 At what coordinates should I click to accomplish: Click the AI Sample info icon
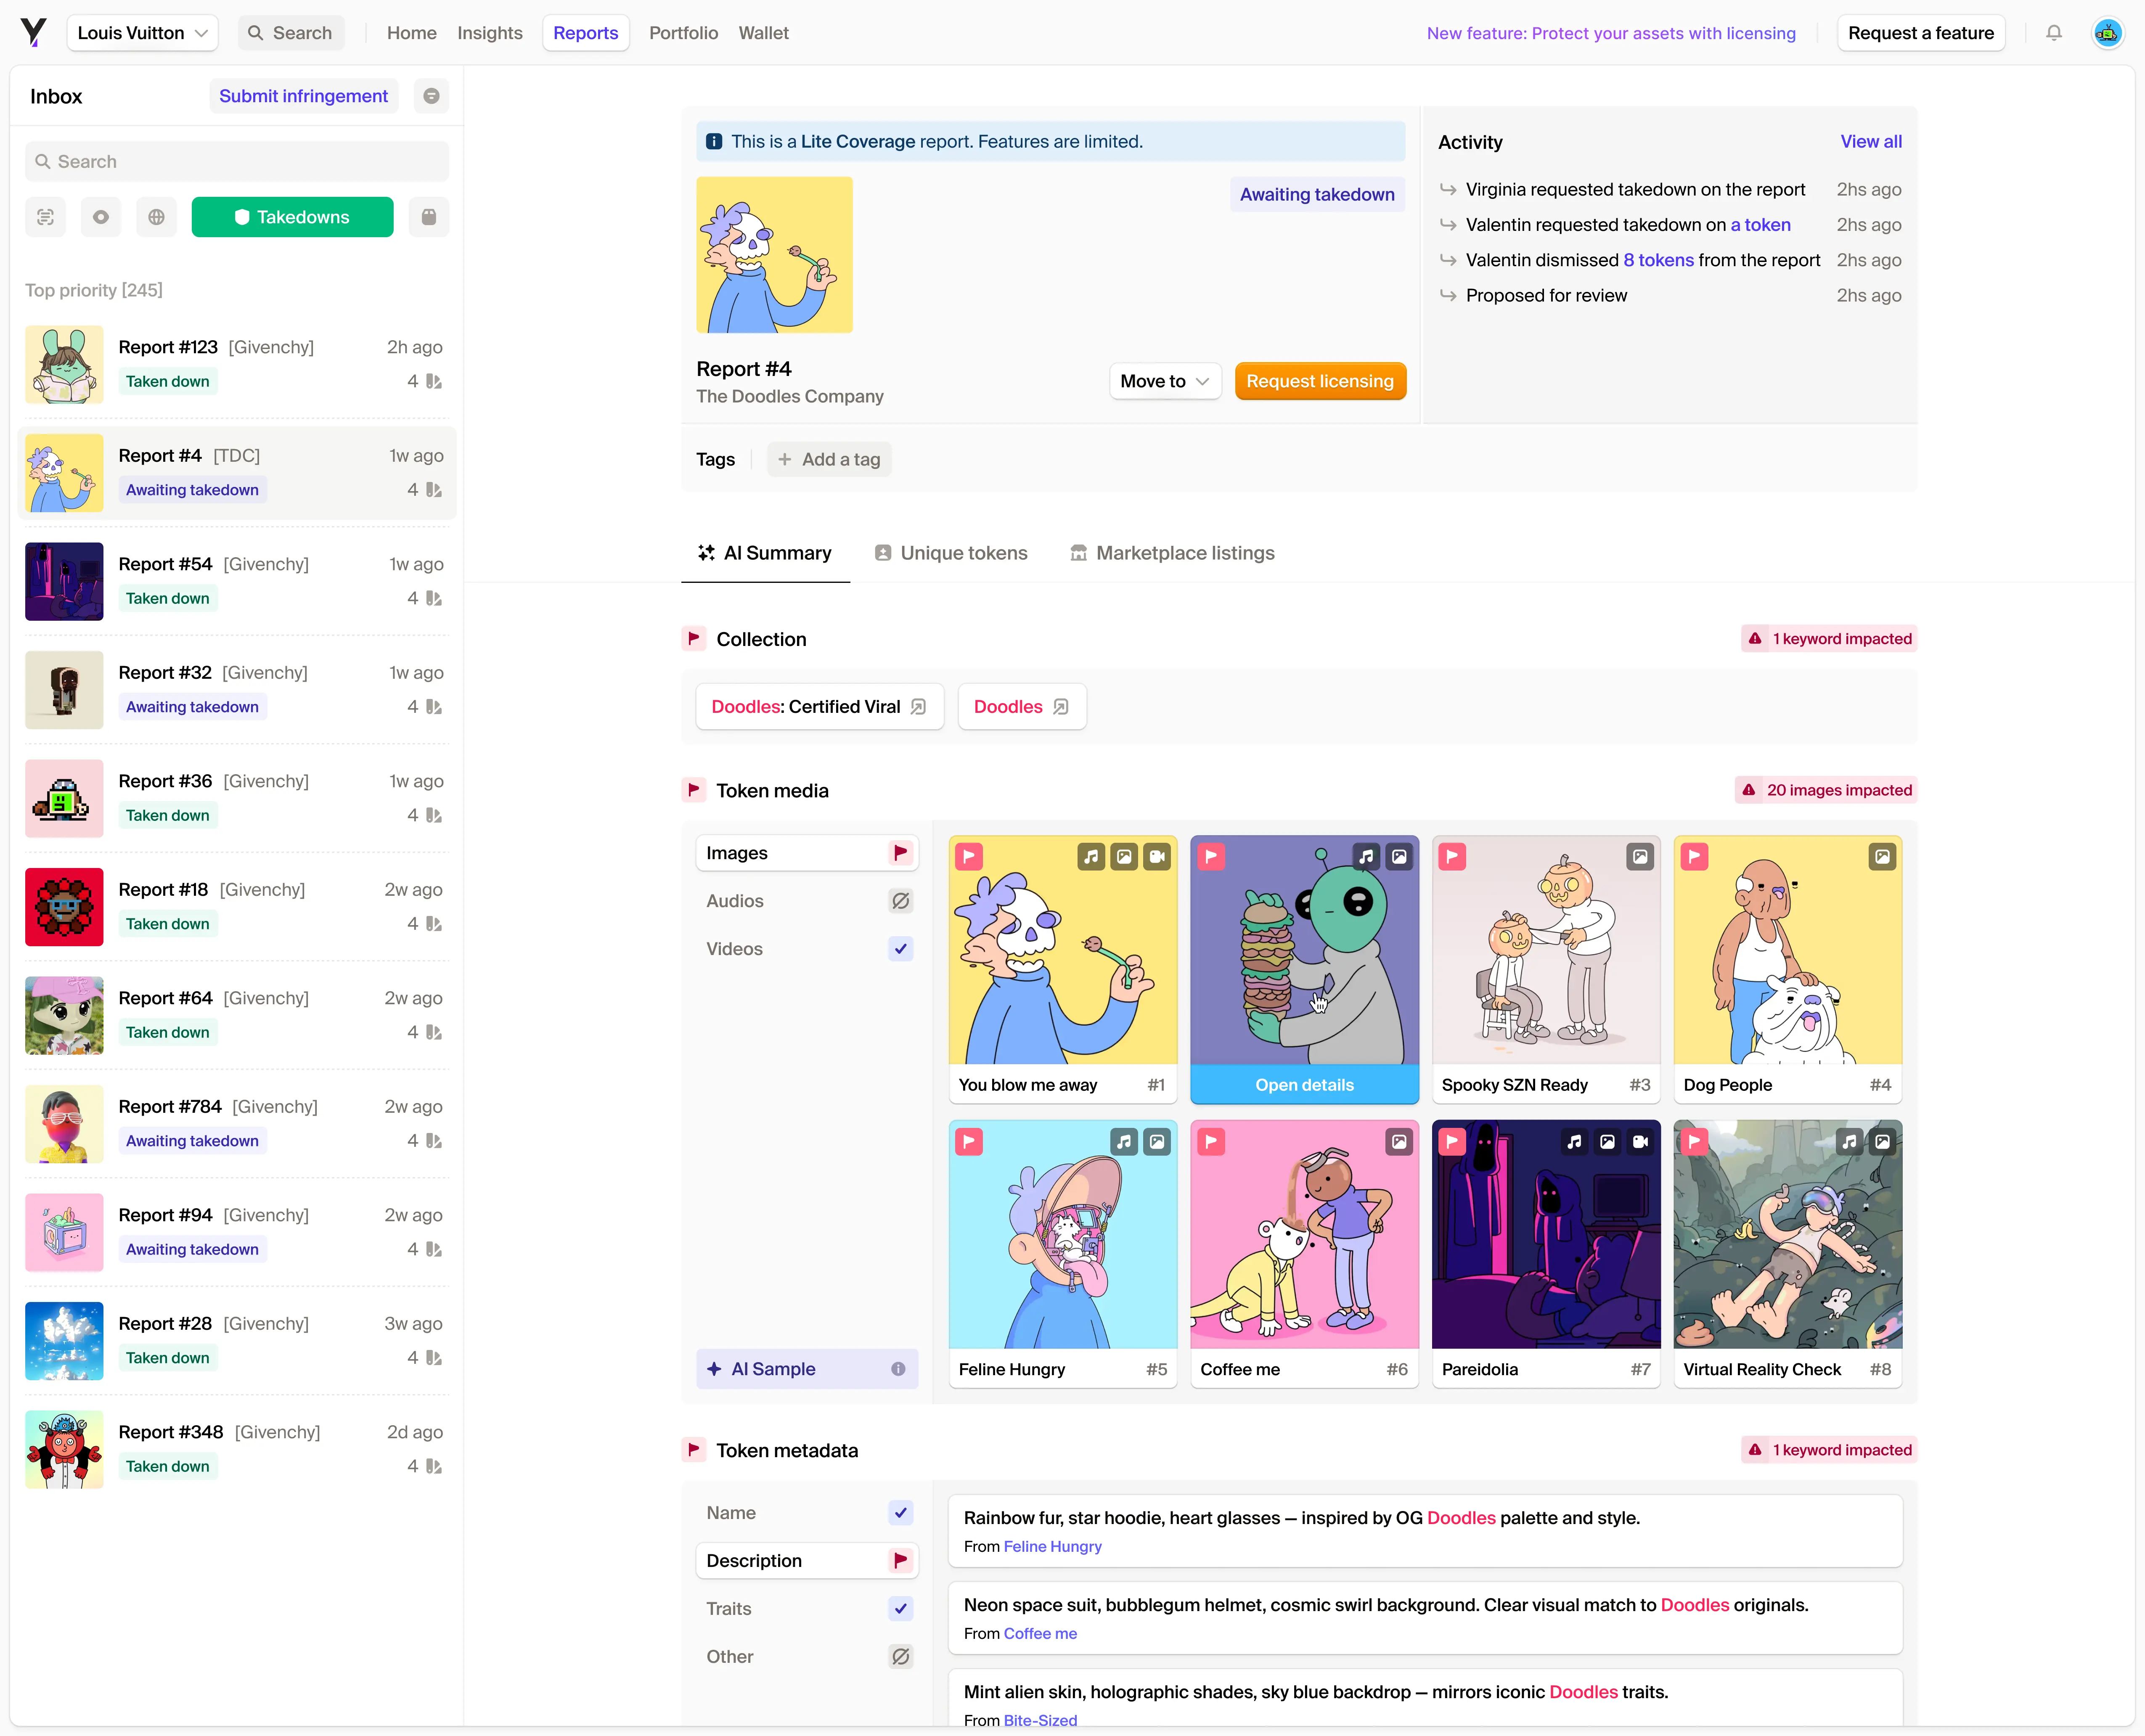point(898,1369)
